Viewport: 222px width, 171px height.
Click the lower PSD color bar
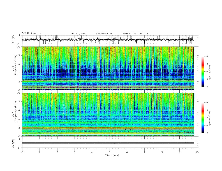203,118
